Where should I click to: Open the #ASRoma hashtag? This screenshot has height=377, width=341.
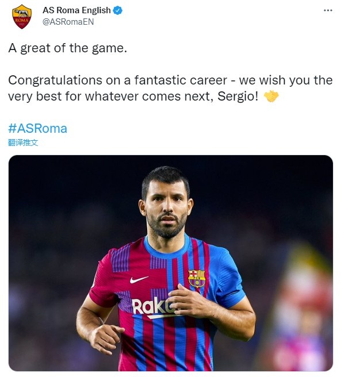coord(37,128)
